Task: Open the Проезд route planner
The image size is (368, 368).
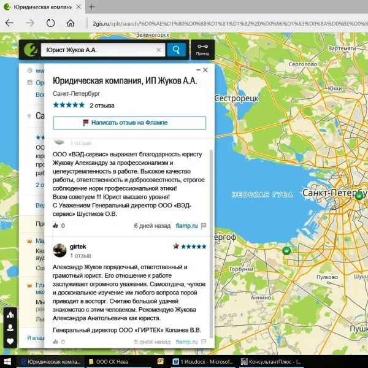Action: click(x=202, y=50)
